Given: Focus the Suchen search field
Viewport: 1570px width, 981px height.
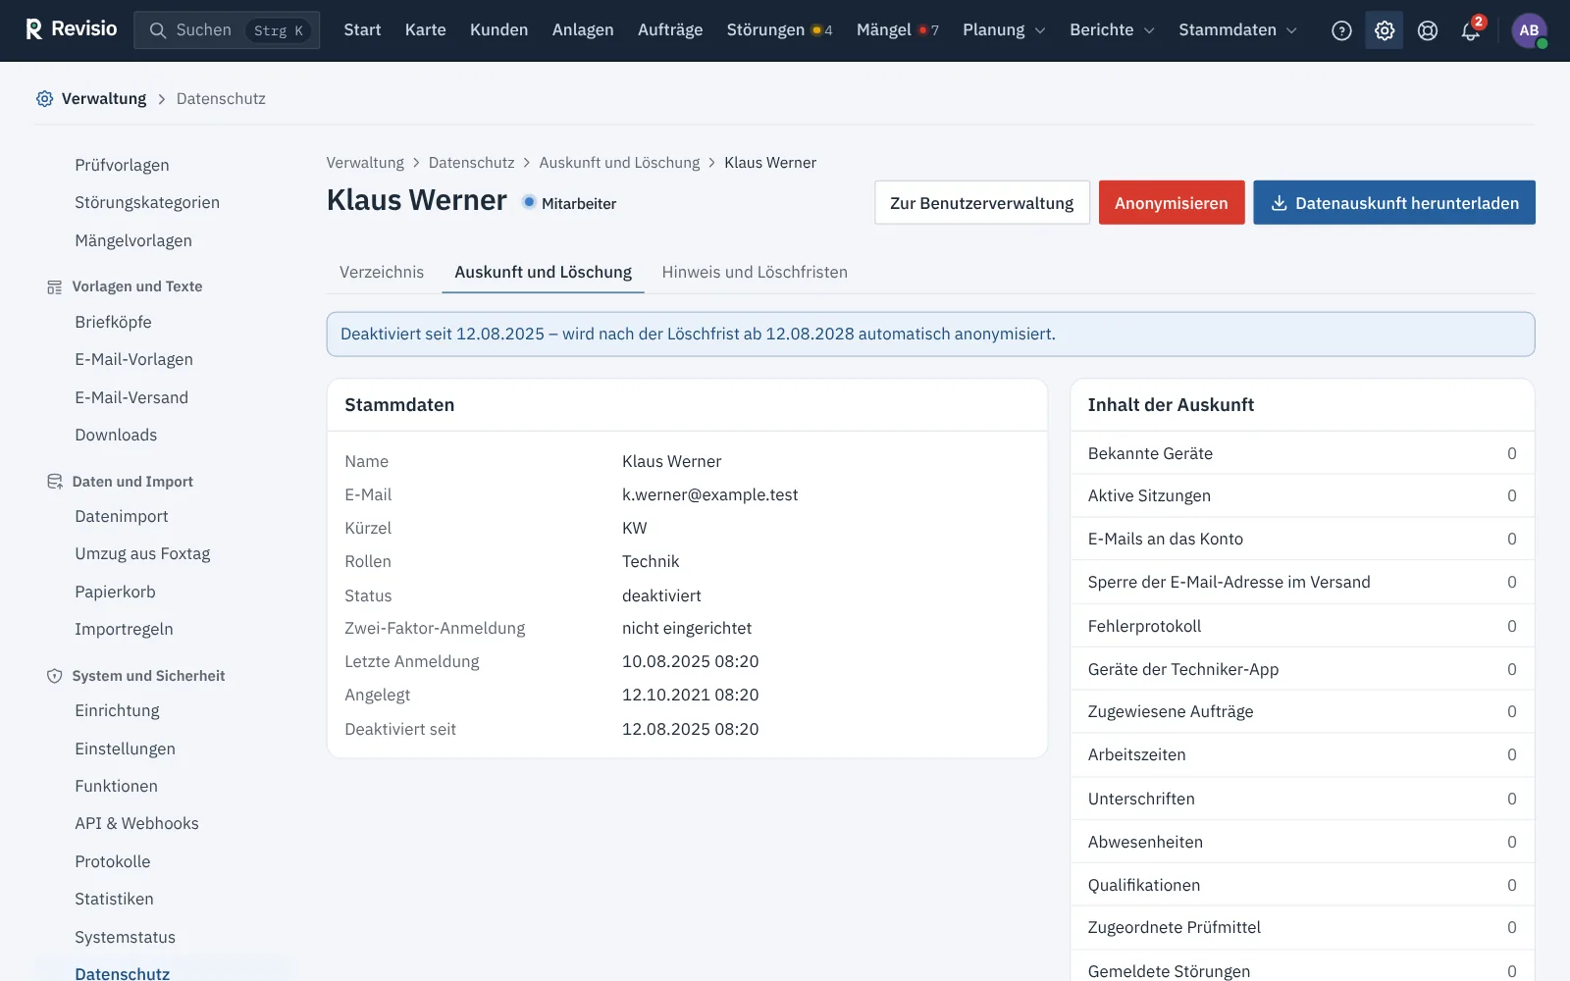Looking at the screenshot, I should [x=227, y=30].
